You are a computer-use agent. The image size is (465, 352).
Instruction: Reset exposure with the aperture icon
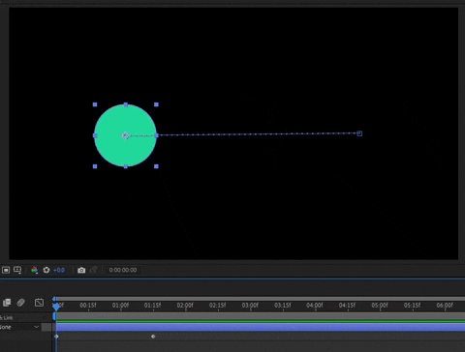click(46, 270)
